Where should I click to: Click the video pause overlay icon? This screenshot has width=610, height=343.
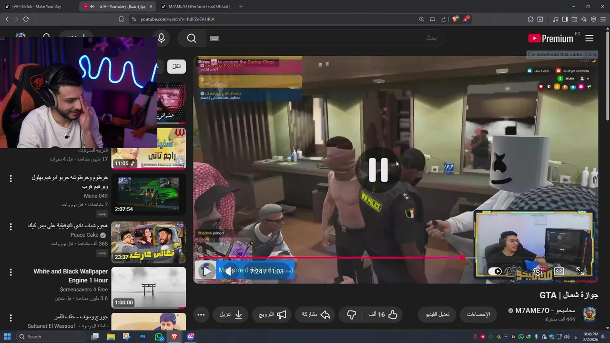point(378,170)
